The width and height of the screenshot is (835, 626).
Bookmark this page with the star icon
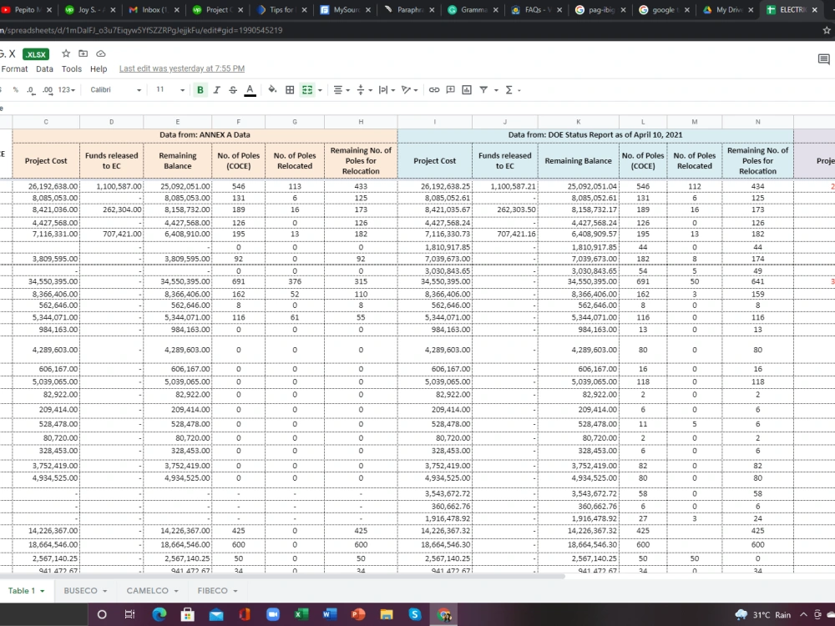tap(827, 30)
